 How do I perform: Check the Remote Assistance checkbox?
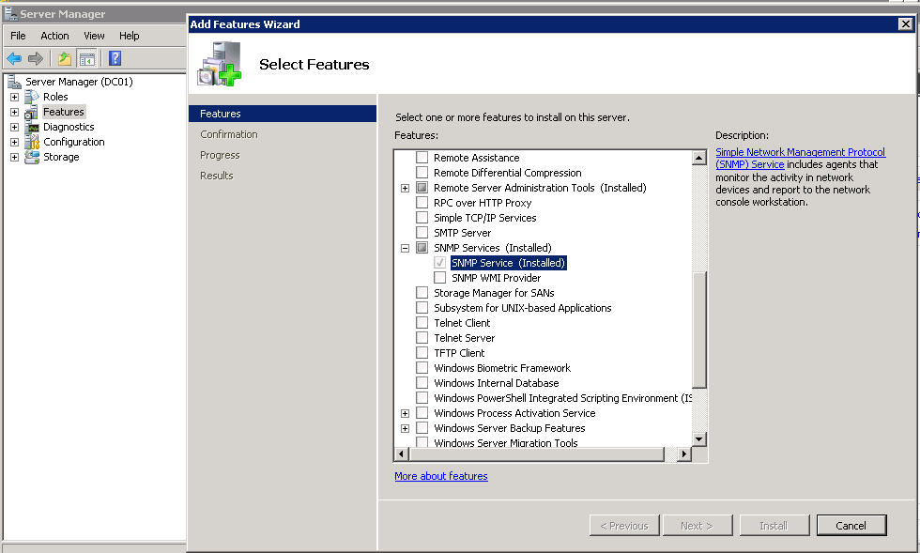(422, 158)
